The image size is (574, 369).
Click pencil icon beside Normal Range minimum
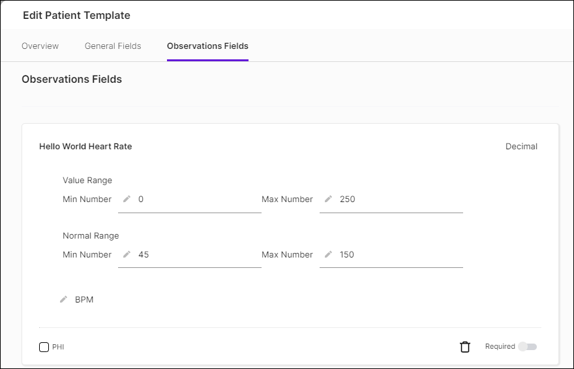[x=127, y=254]
